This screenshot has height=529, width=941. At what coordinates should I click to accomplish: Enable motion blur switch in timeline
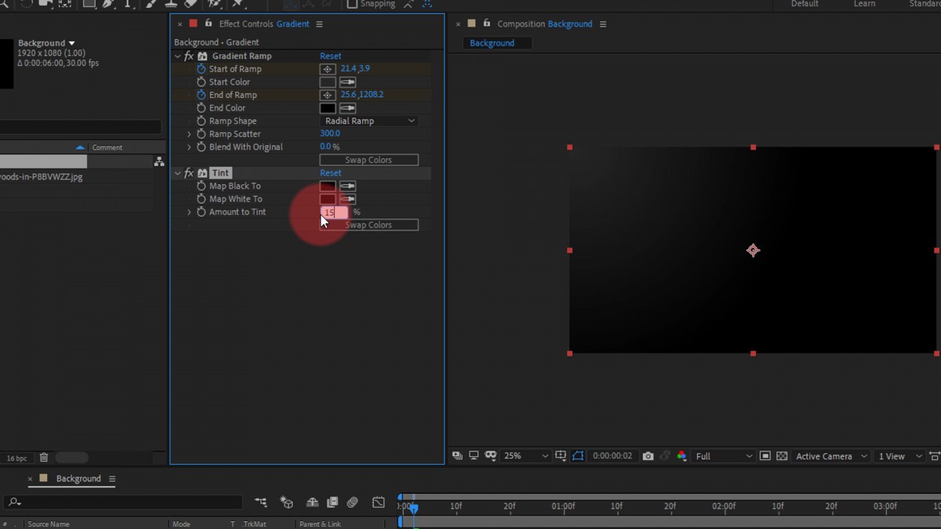click(353, 502)
